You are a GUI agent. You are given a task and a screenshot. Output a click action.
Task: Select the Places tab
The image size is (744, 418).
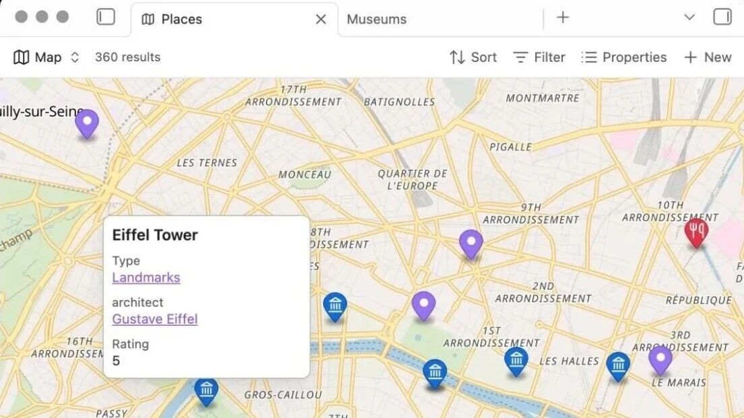click(x=182, y=19)
